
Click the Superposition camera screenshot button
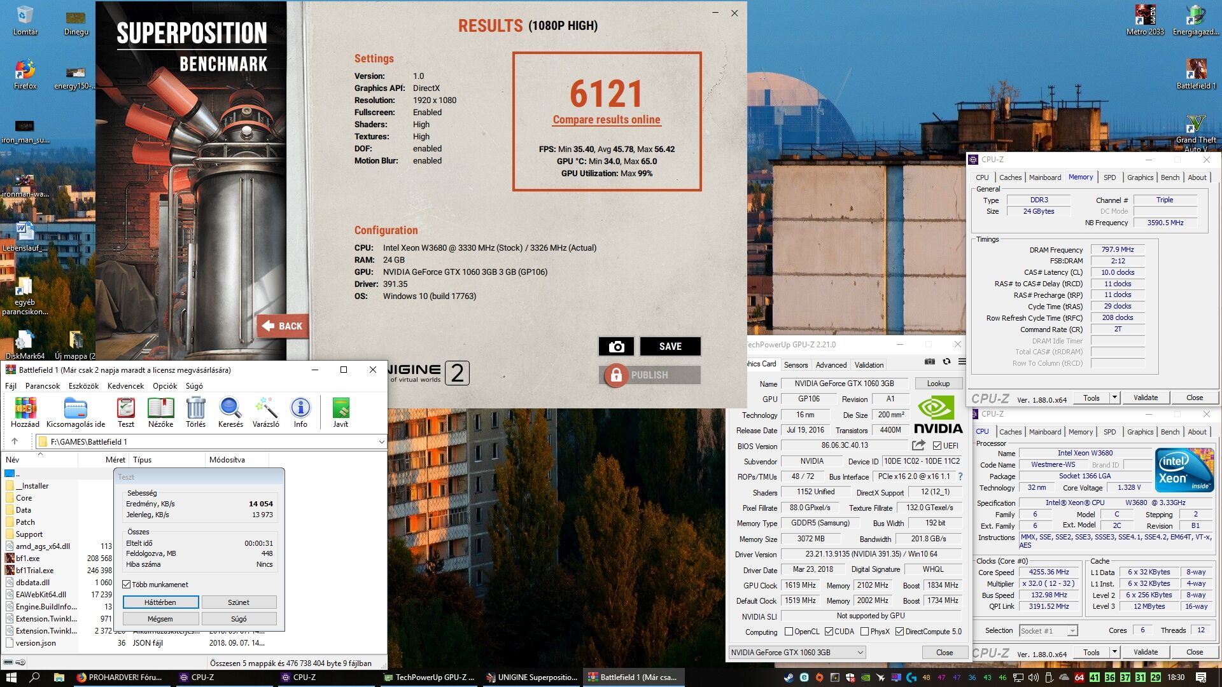click(616, 347)
